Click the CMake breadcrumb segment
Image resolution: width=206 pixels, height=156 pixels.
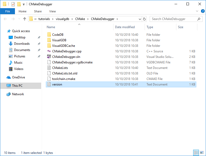pos(80,19)
